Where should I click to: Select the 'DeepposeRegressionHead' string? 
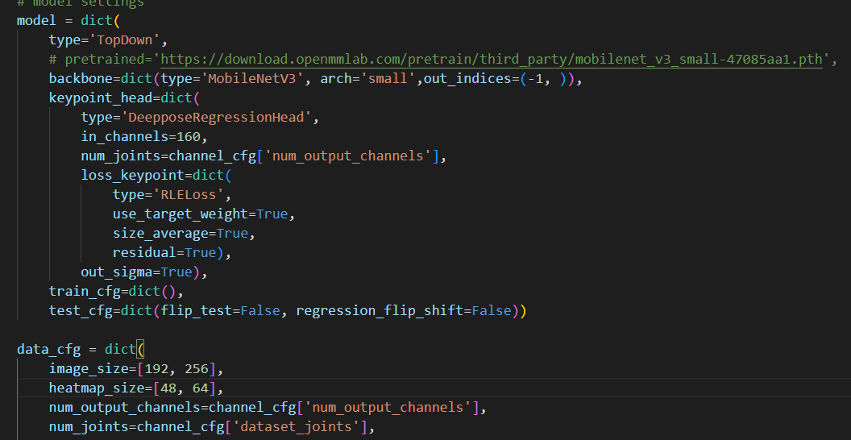[x=217, y=117]
